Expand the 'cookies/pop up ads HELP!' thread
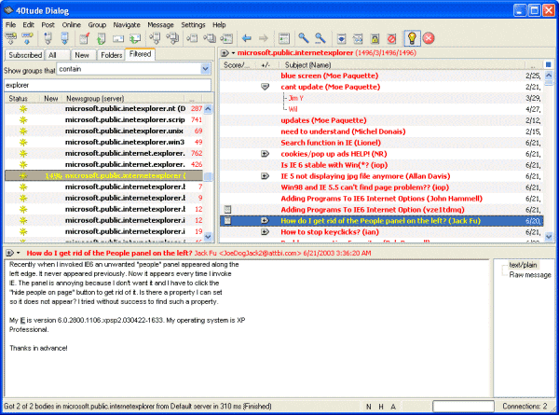Image resolution: width=559 pixels, height=415 pixels. (x=266, y=153)
